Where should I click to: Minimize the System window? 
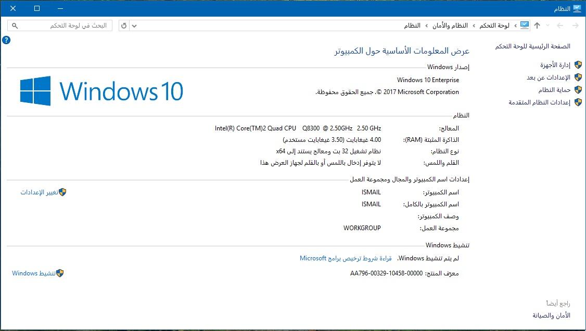click(x=60, y=8)
